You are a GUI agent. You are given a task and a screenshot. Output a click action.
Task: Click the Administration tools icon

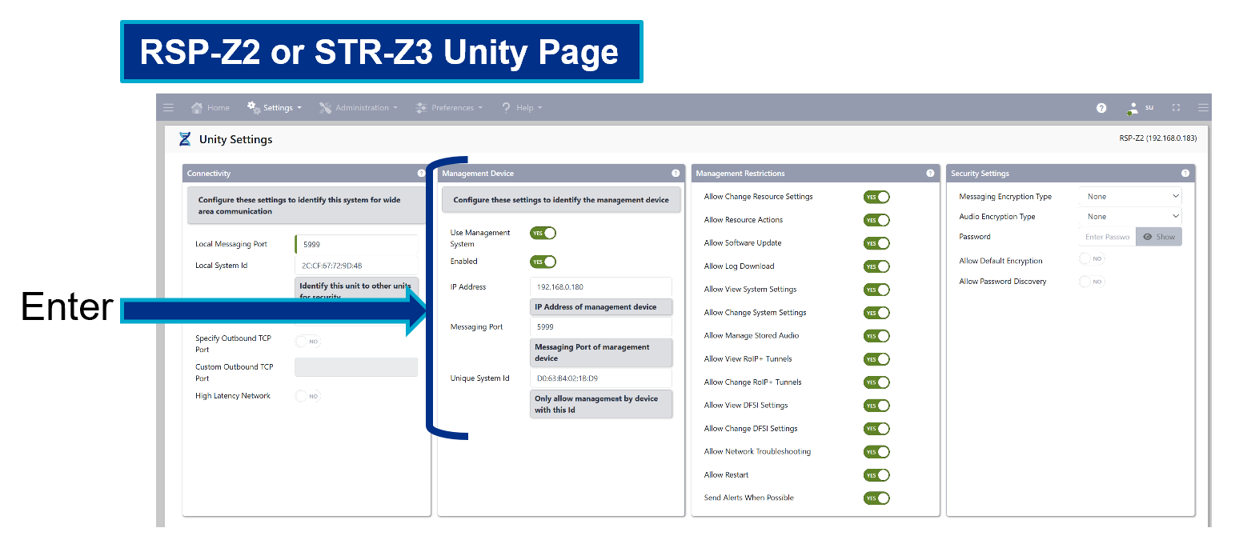[325, 107]
